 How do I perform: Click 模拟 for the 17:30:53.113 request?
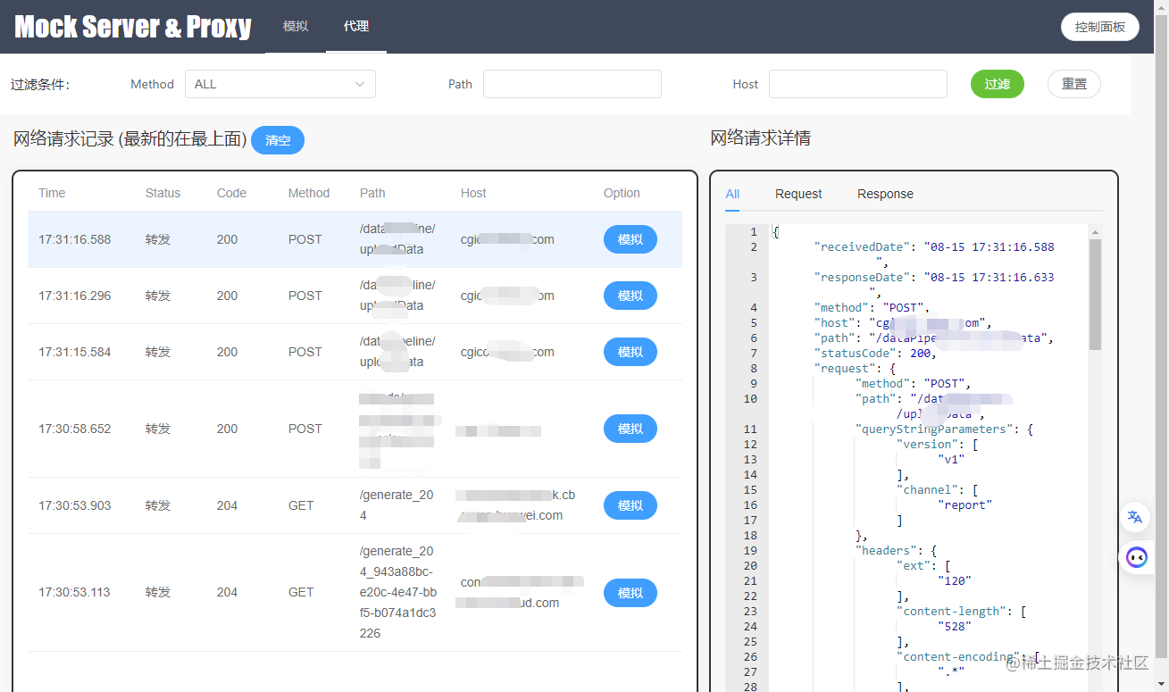click(630, 593)
